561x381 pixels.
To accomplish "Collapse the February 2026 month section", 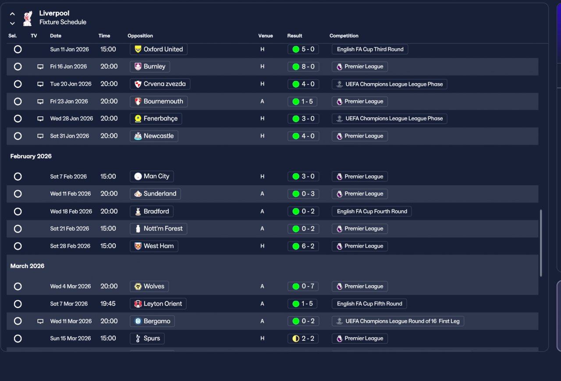I will pos(31,156).
